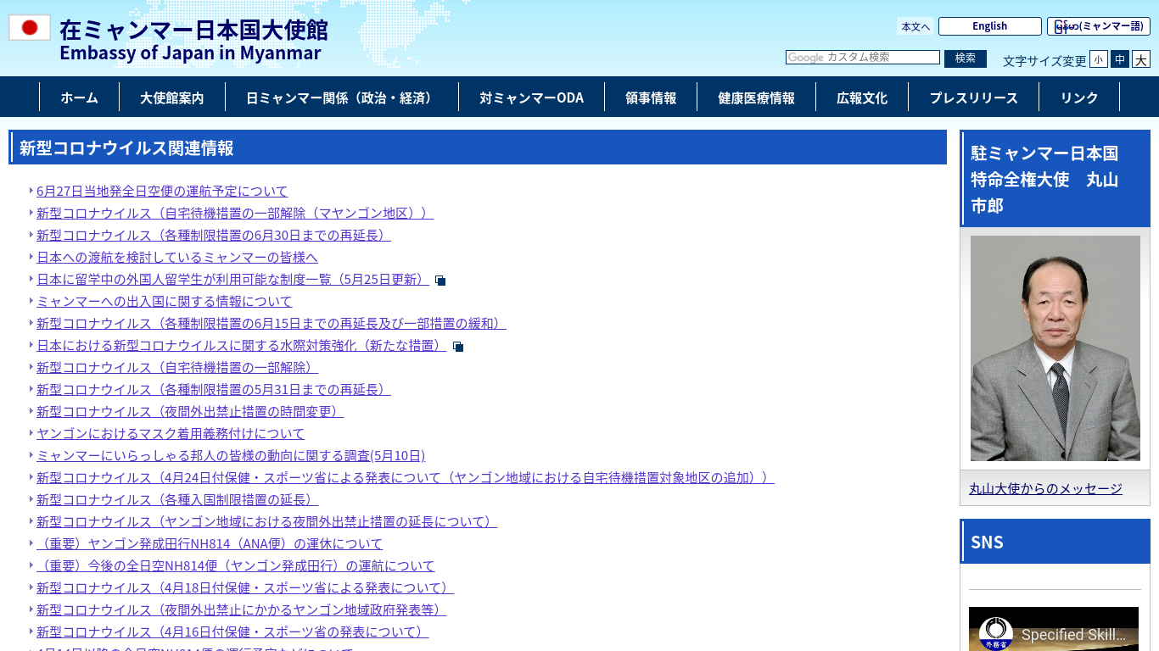Open 自宅待機措置の一部解除（マヤンゴン地区） link
This screenshot has width=1159, height=651.
[x=235, y=214]
